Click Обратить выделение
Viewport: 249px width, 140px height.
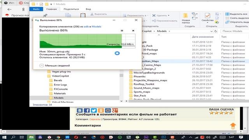click(x=237, y=22)
